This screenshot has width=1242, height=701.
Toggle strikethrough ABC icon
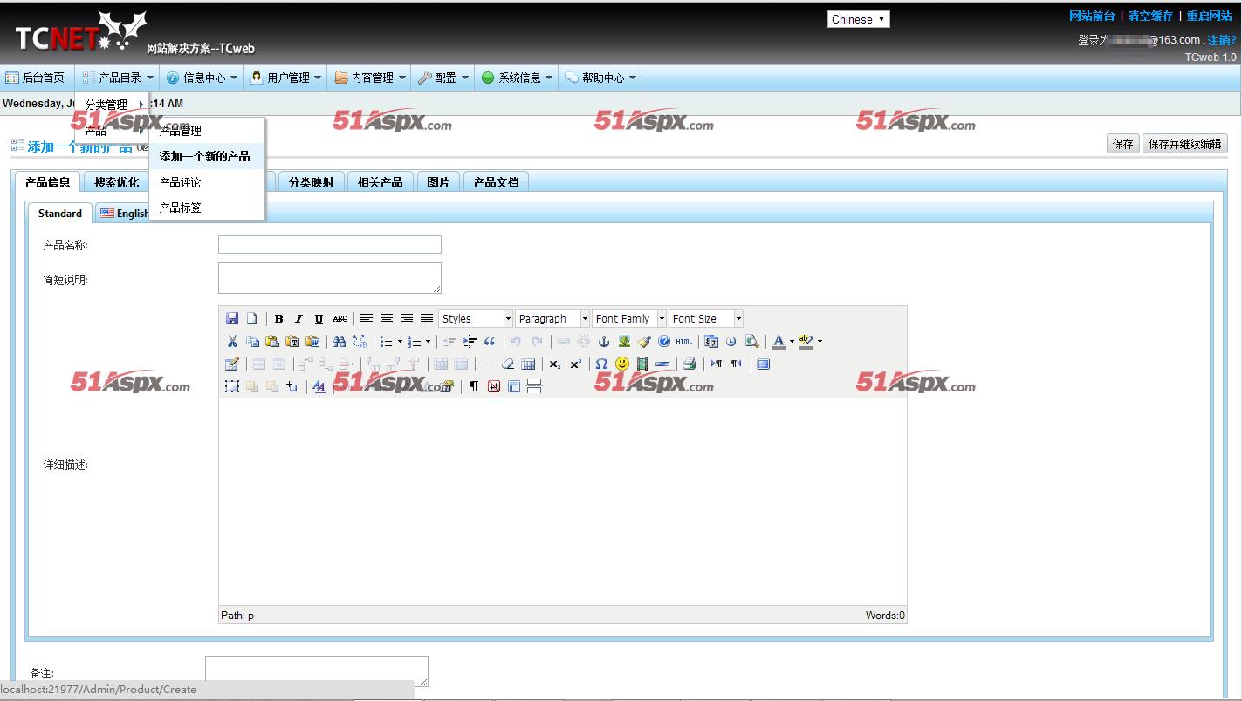pos(340,318)
